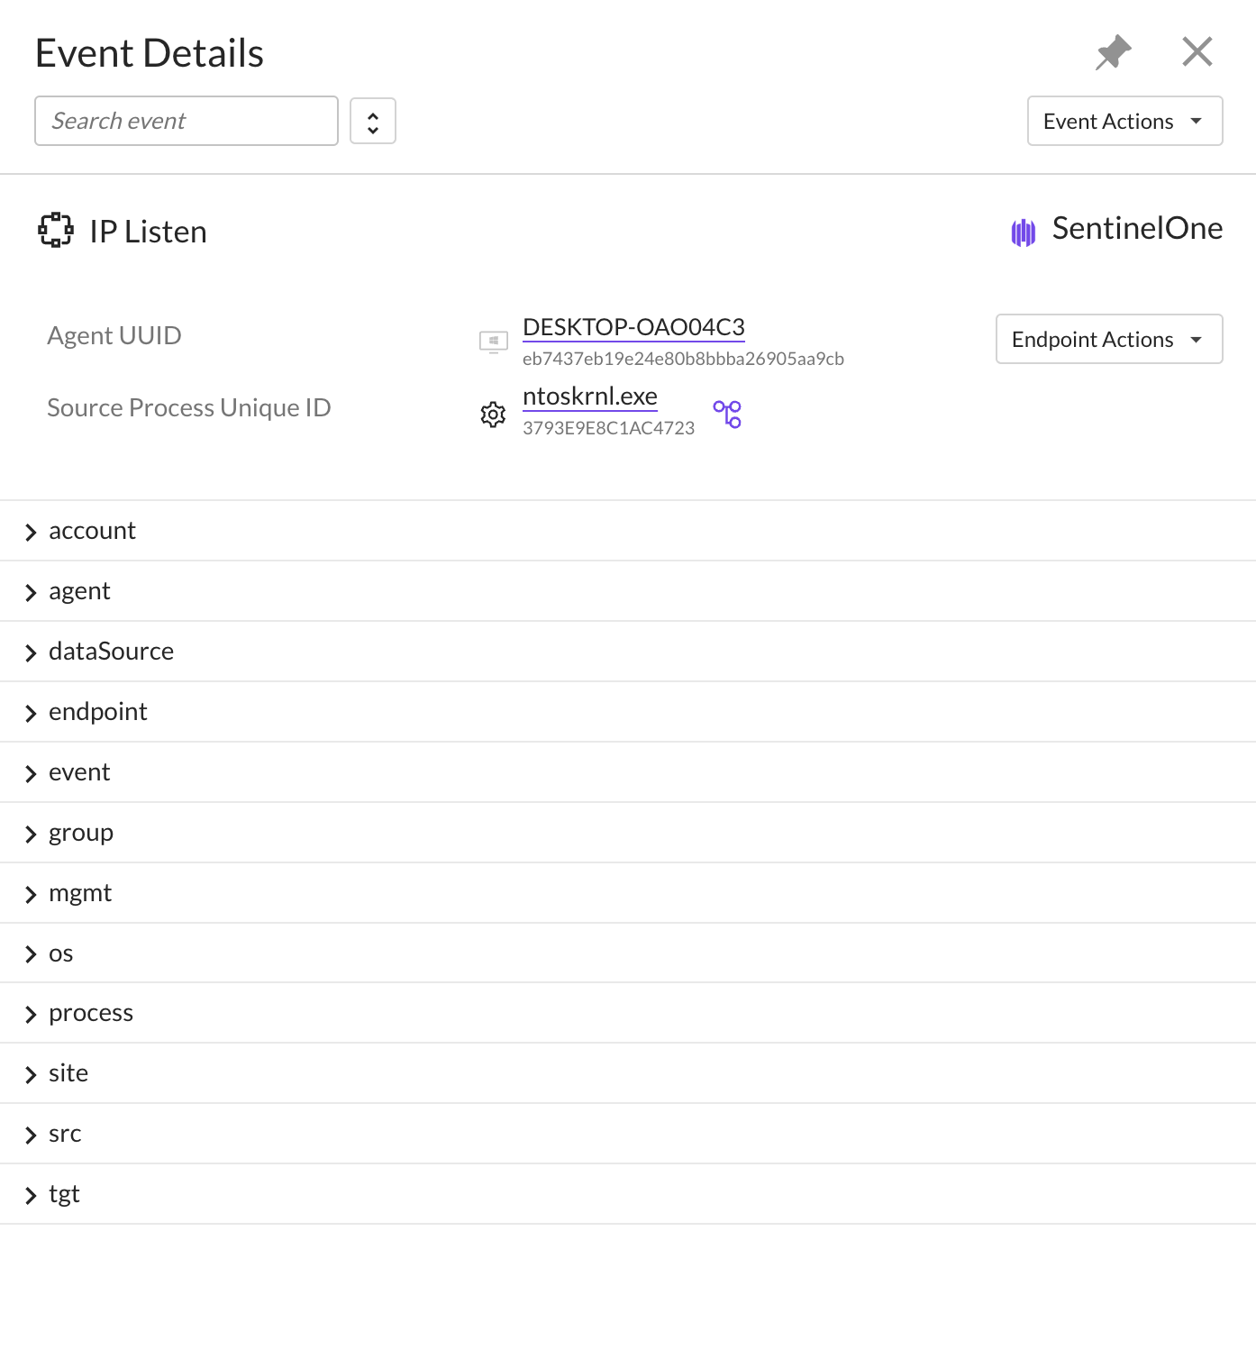Click the process tree icon beside ntoskrnl.exe
1256x1368 pixels.
pos(727,415)
